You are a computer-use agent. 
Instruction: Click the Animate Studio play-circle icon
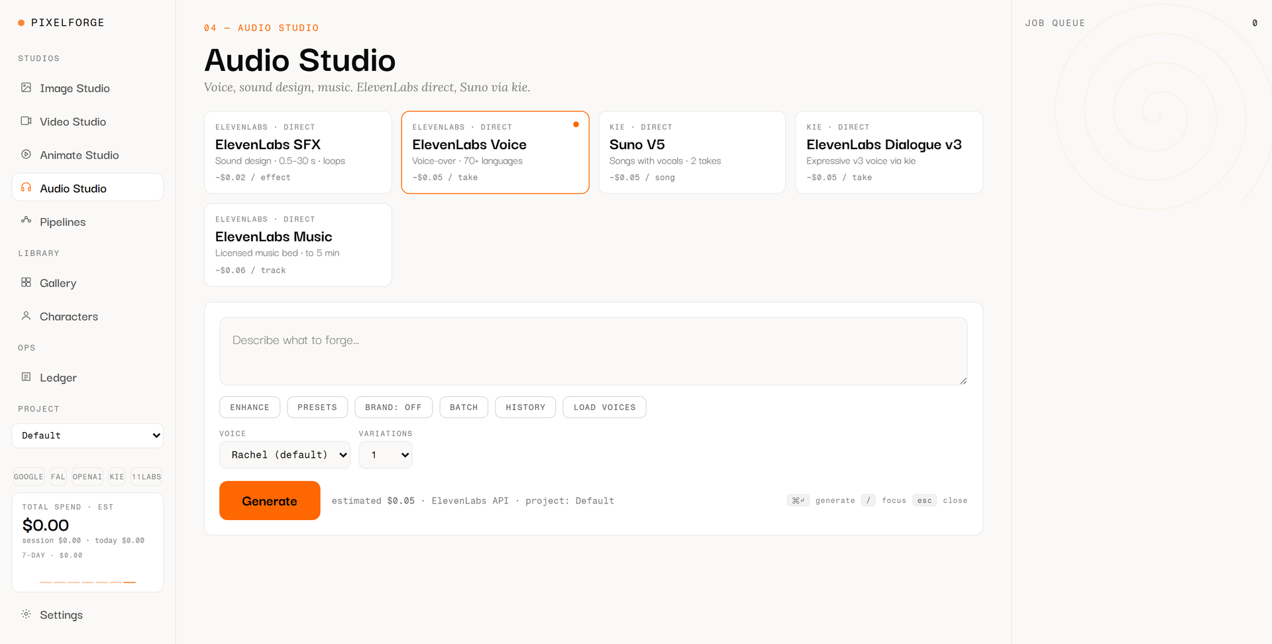[x=26, y=154]
